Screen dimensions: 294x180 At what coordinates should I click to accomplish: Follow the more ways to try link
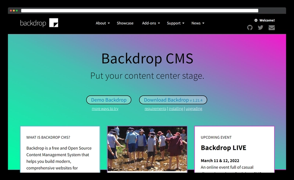click(x=105, y=109)
